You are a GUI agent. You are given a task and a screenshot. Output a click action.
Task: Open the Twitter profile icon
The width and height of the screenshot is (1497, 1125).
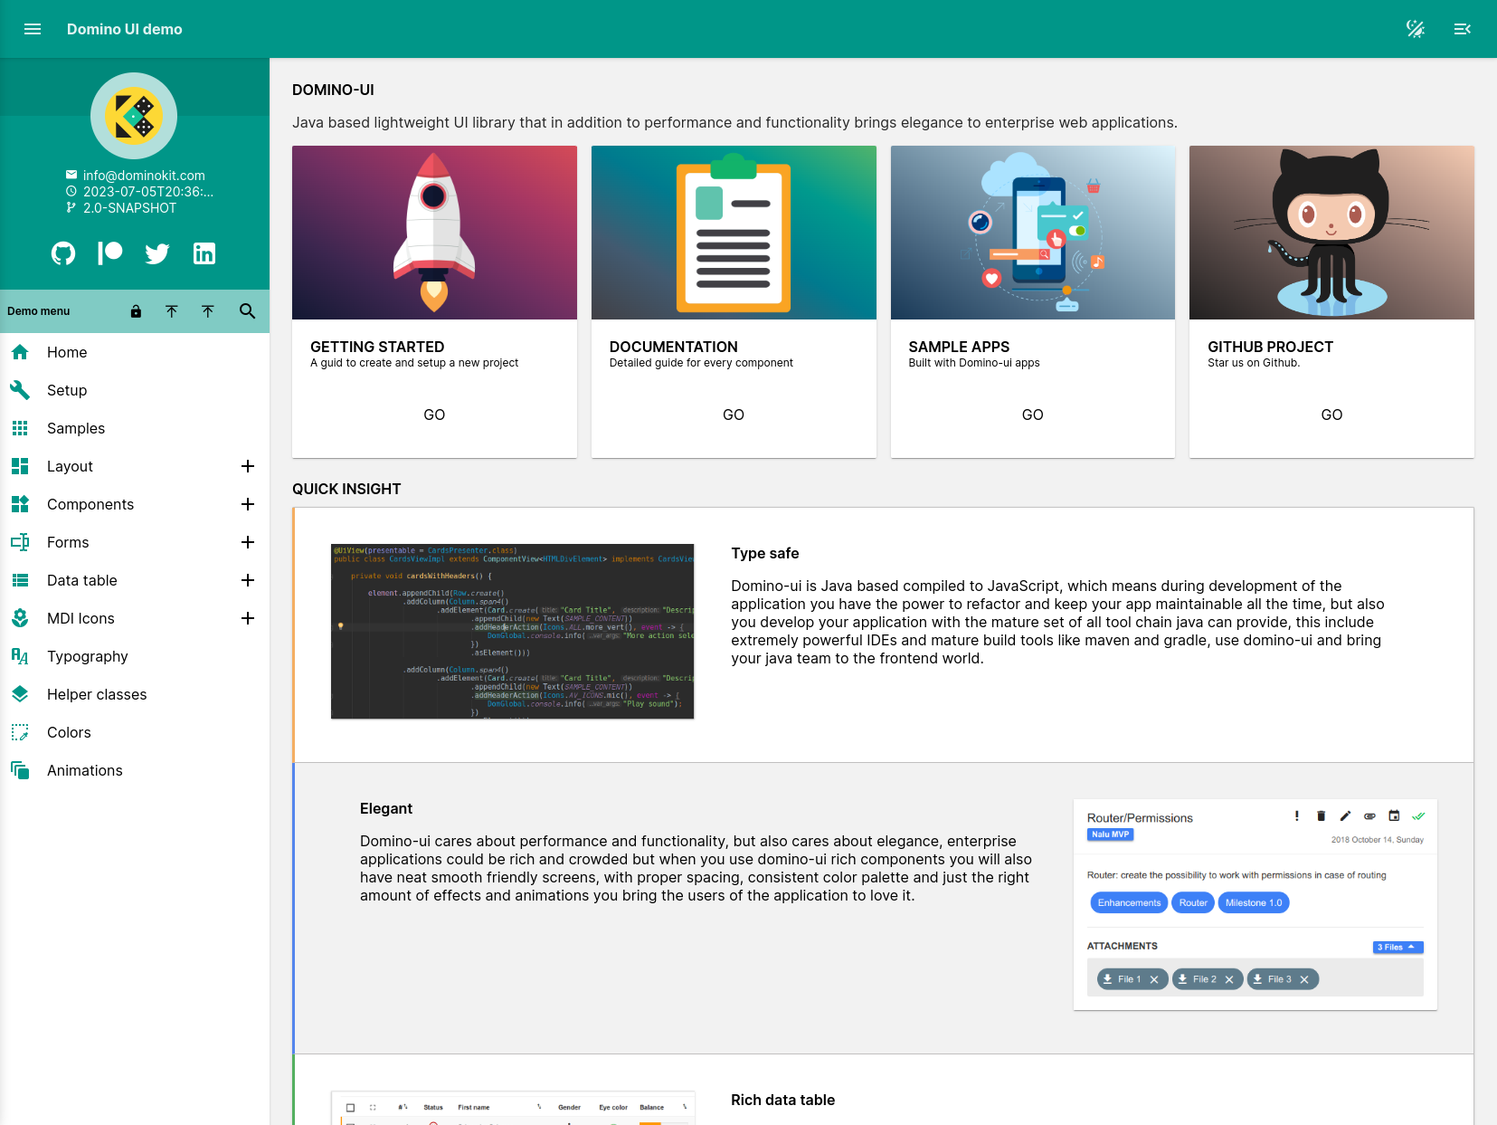pyautogui.click(x=157, y=253)
